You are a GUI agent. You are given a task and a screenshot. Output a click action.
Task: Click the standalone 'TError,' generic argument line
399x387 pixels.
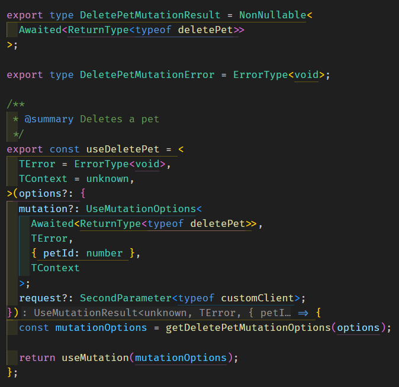(x=52, y=239)
